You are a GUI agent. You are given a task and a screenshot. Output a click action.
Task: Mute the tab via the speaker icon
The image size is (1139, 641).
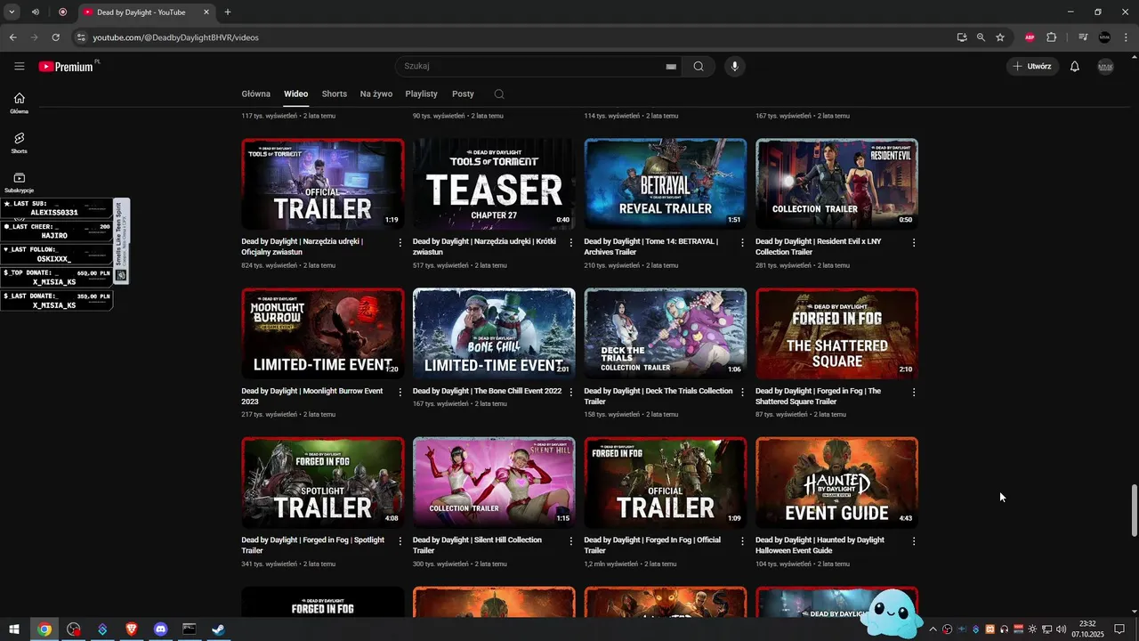(36, 12)
